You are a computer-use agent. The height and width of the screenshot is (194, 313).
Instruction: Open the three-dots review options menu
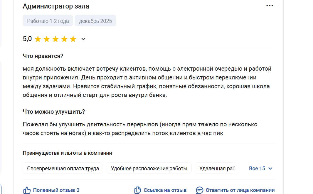point(270,5)
